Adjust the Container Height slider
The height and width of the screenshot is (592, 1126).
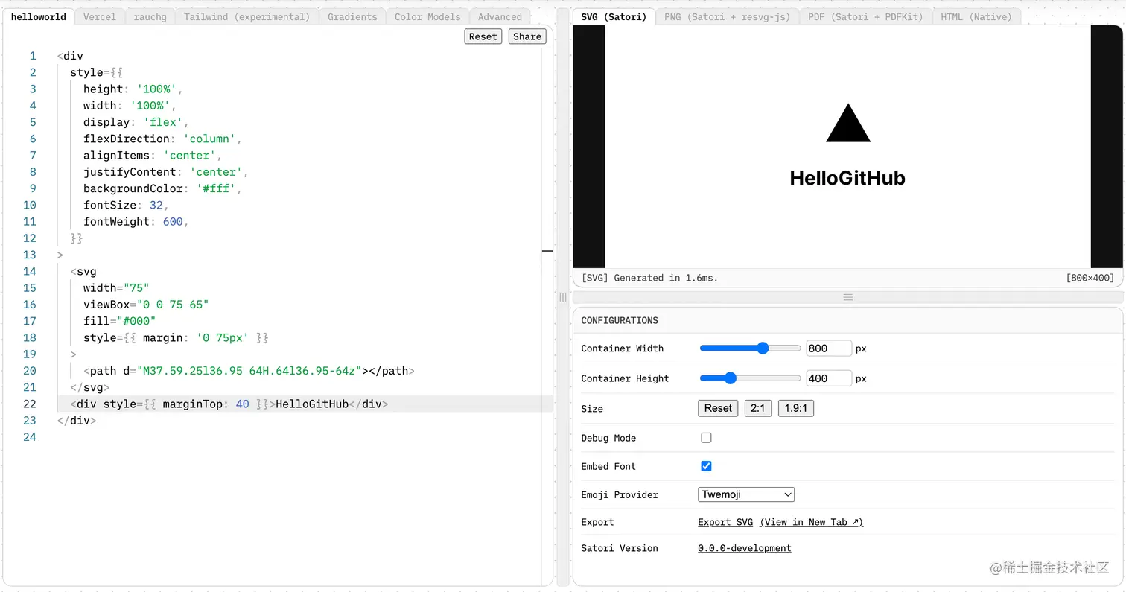(750, 378)
